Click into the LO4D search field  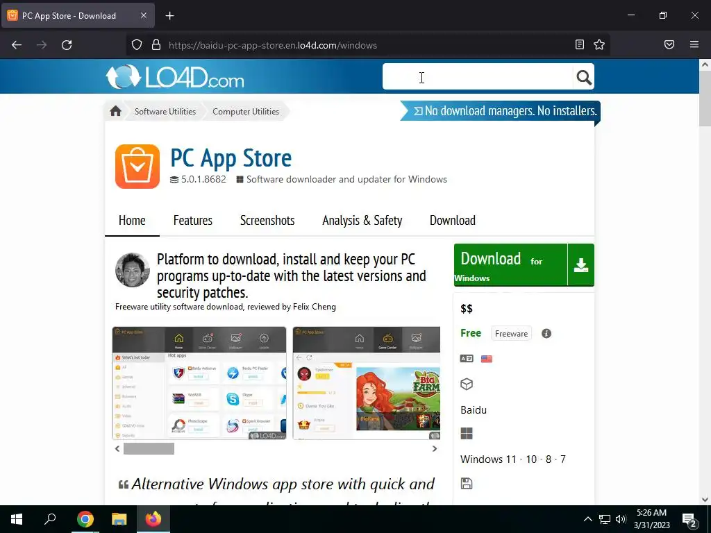(478, 76)
